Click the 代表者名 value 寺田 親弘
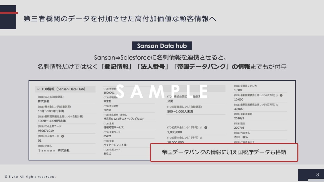This screenshot has height=182, width=324. point(242,137)
